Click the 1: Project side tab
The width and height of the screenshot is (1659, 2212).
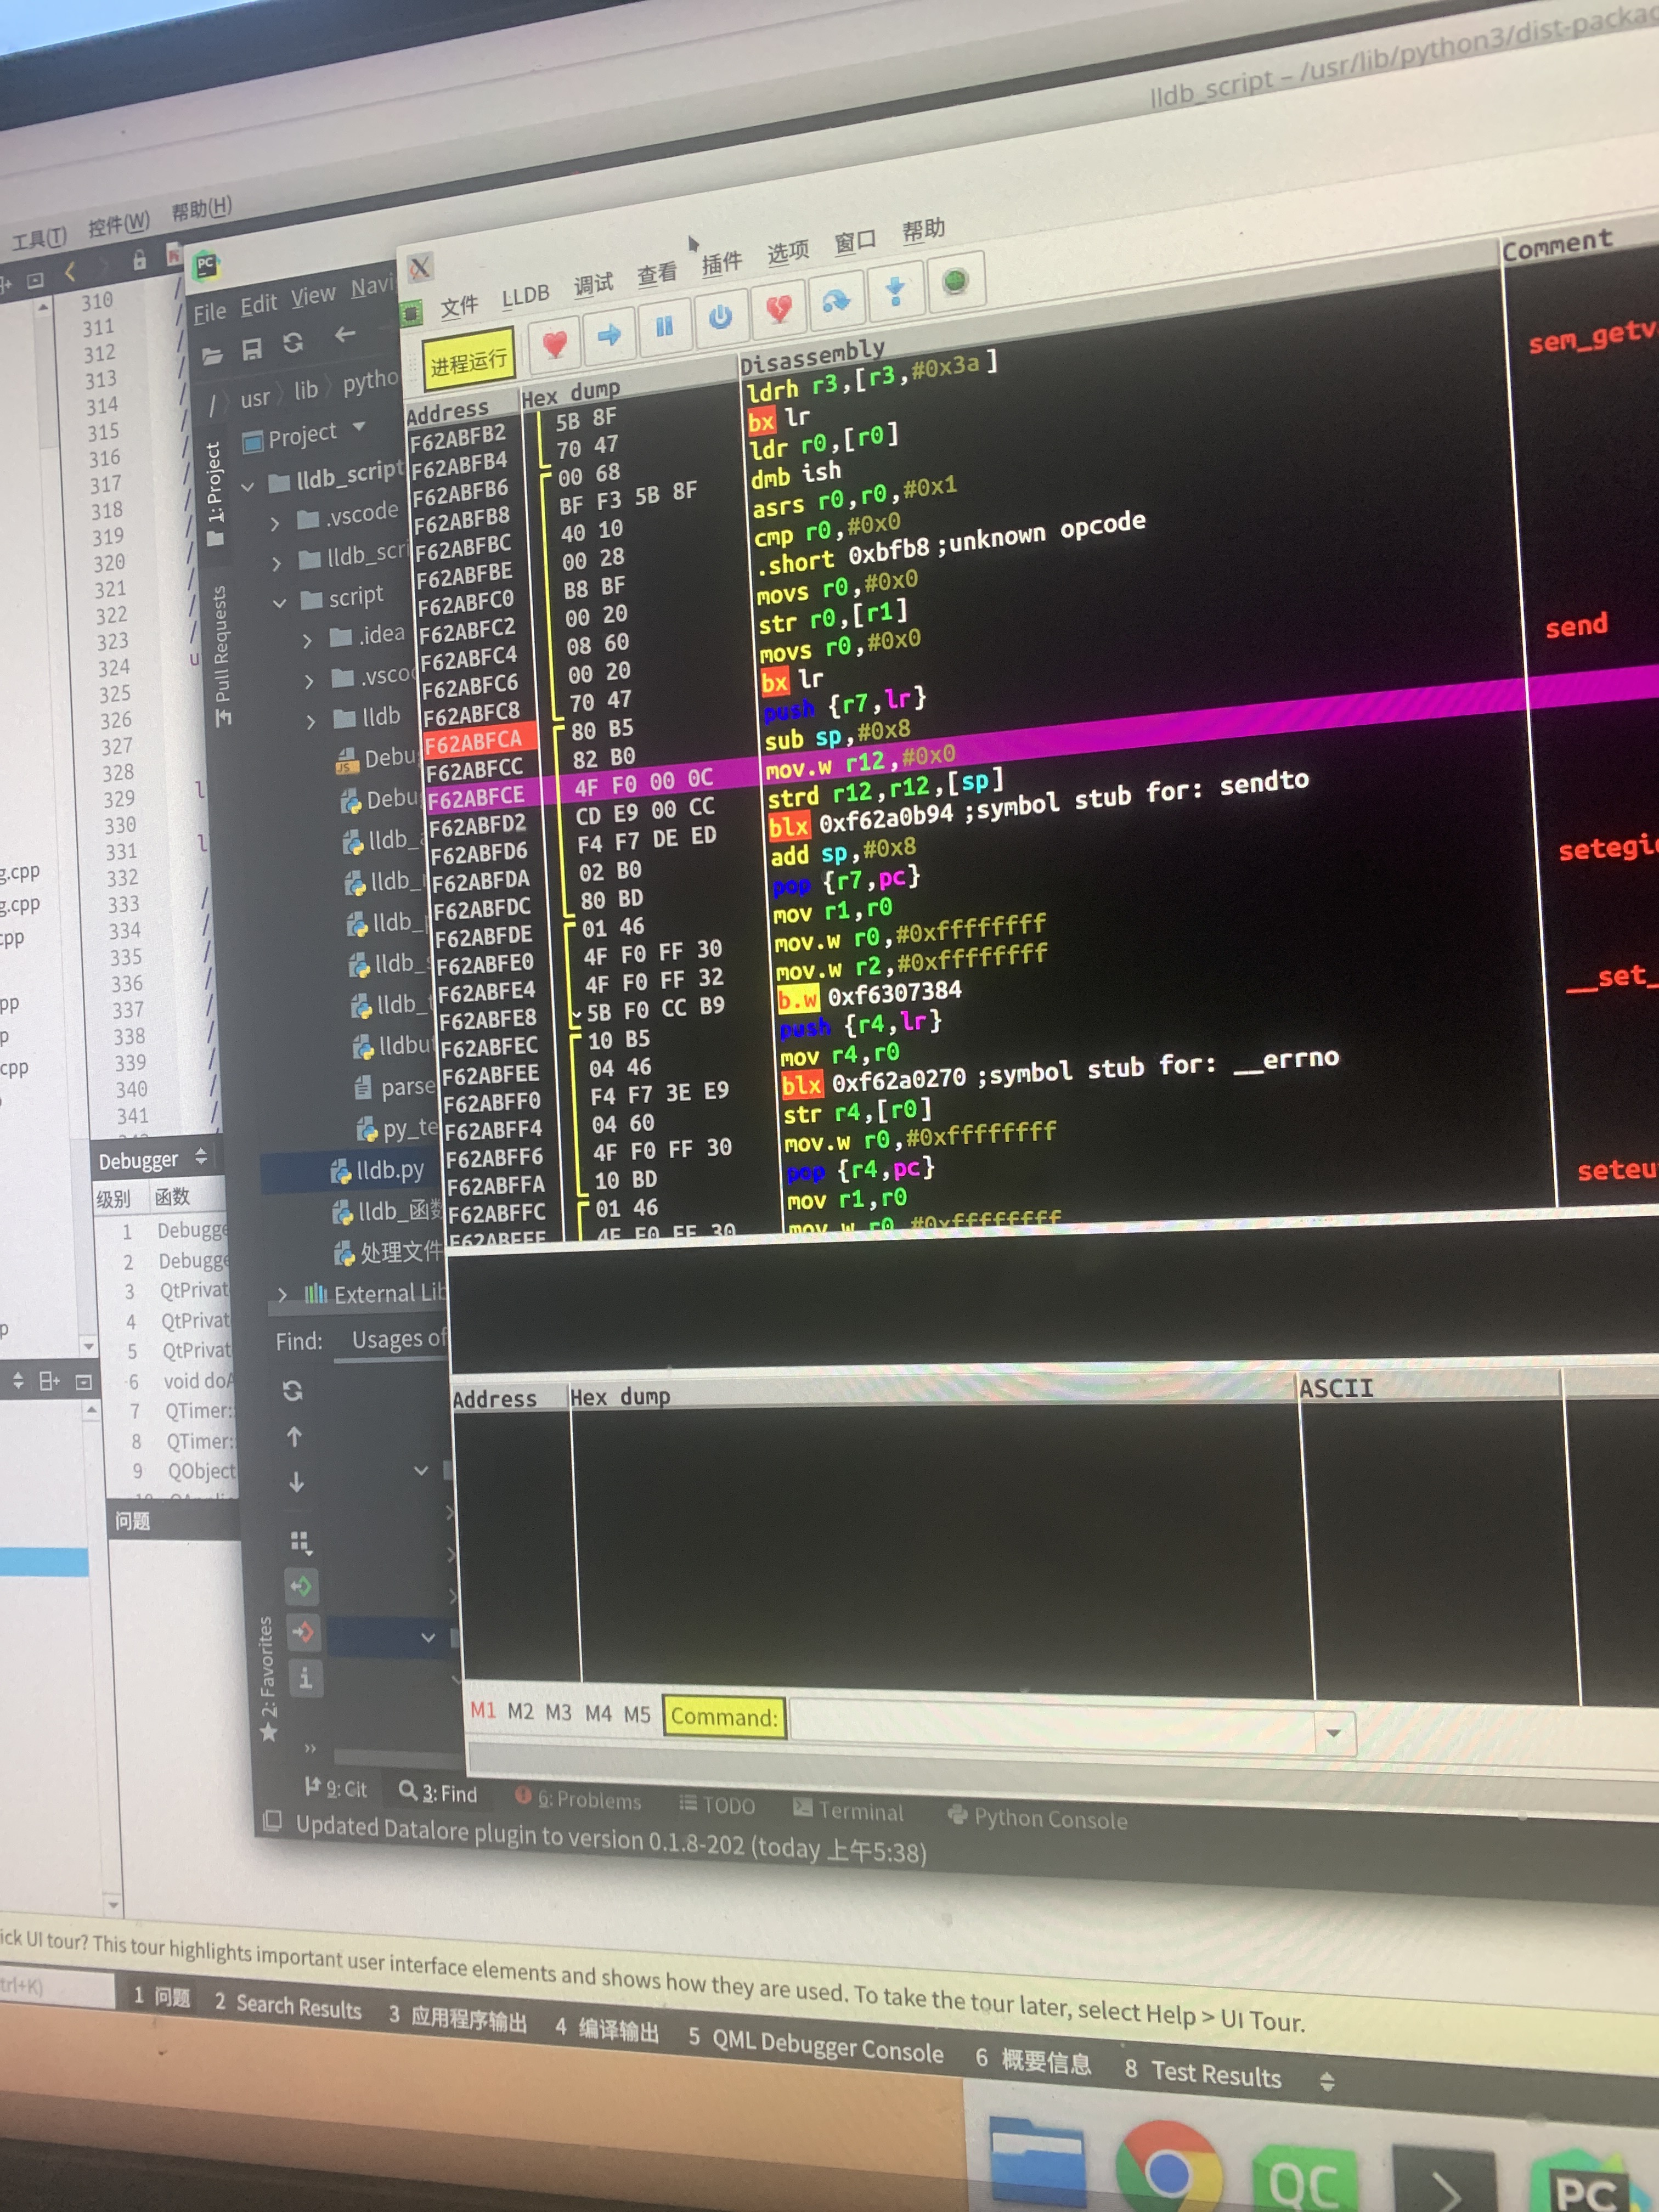(214, 493)
